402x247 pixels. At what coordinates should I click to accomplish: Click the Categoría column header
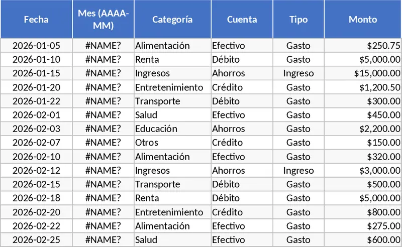point(172,20)
